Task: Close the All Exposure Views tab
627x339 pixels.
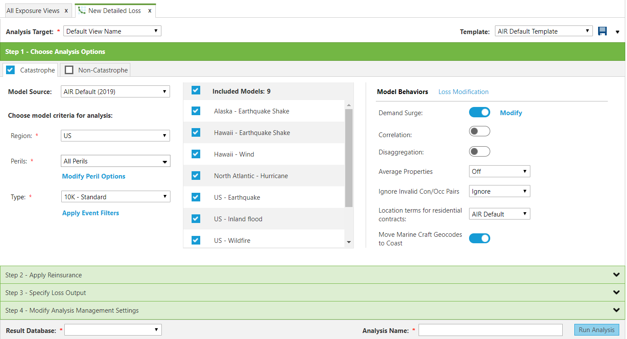Action: click(x=66, y=11)
